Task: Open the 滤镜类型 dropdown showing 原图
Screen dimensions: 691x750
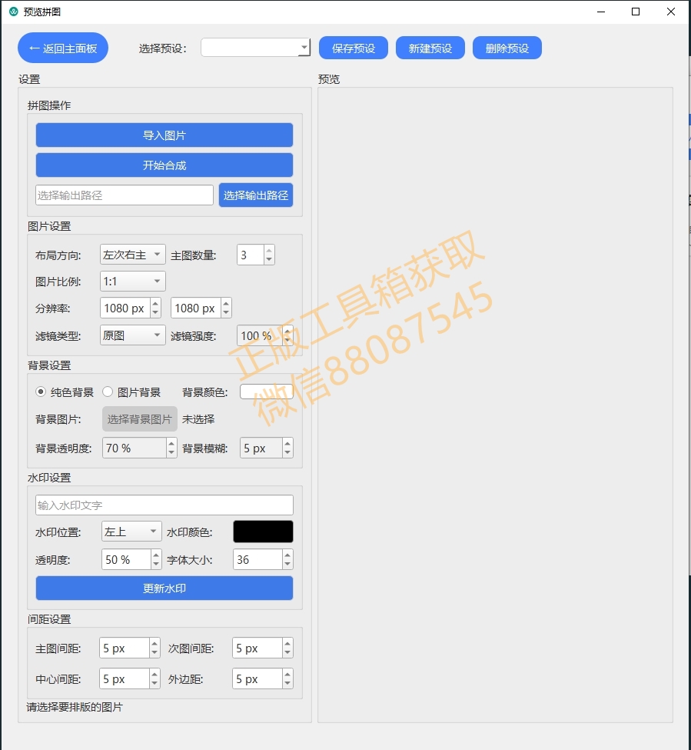Action: (133, 335)
